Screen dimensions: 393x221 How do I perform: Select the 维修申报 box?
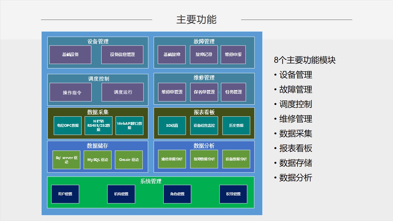[233, 55]
